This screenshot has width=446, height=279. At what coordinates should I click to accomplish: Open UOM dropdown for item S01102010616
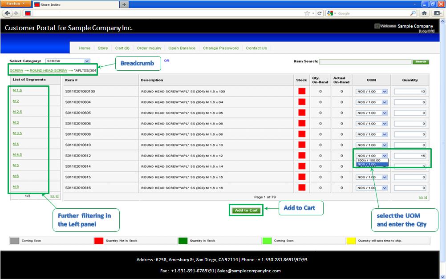[372, 188]
